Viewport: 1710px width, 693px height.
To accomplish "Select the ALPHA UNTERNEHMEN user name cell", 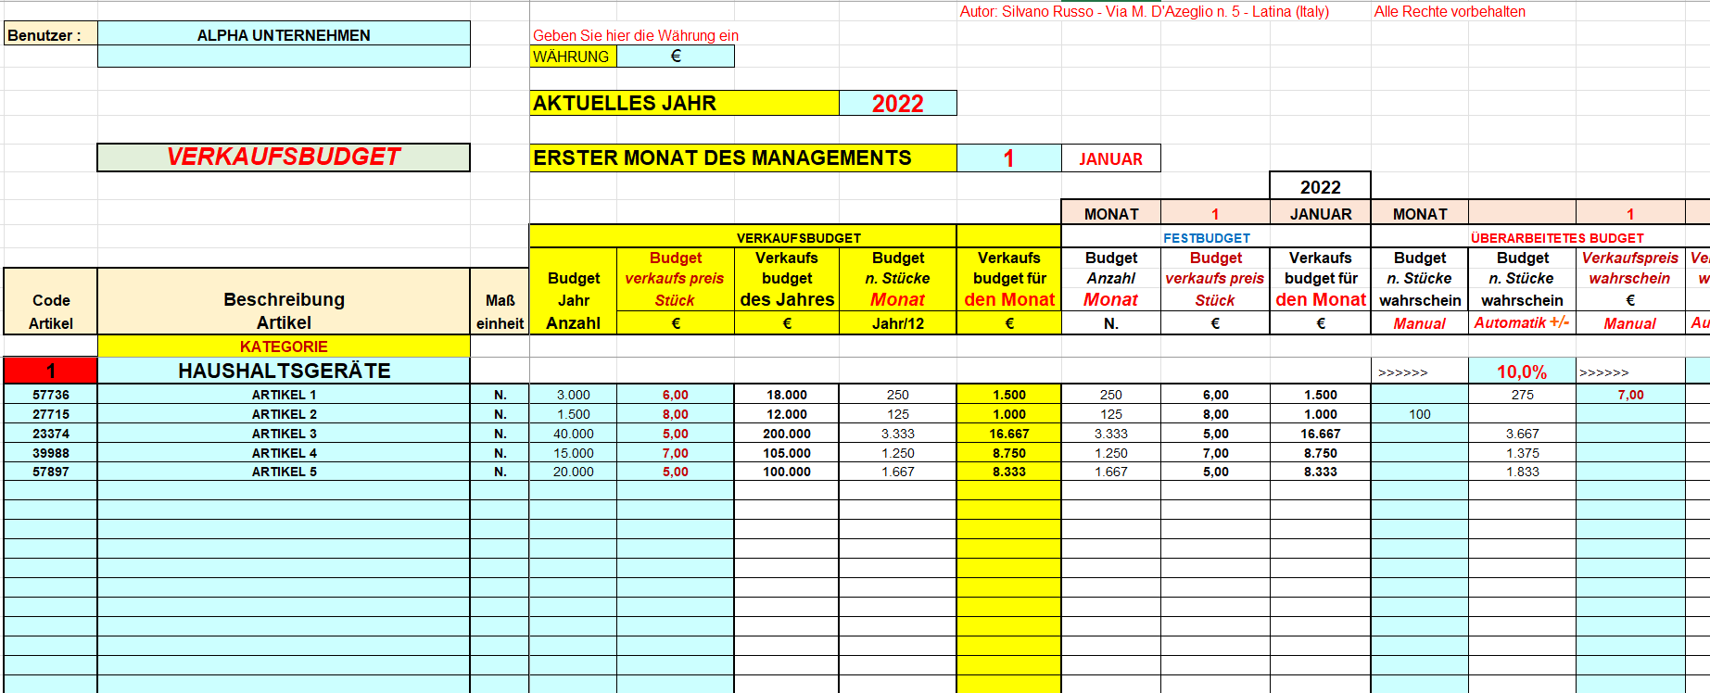I will point(284,34).
